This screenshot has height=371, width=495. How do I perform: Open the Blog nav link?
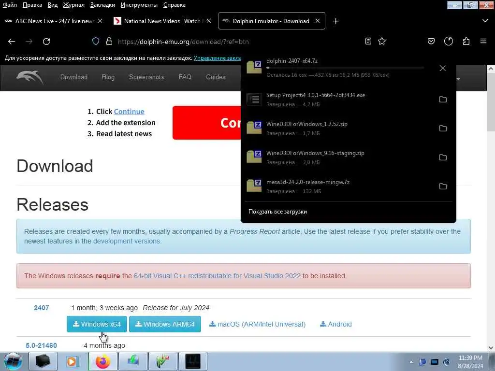pyautogui.click(x=108, y=77)
